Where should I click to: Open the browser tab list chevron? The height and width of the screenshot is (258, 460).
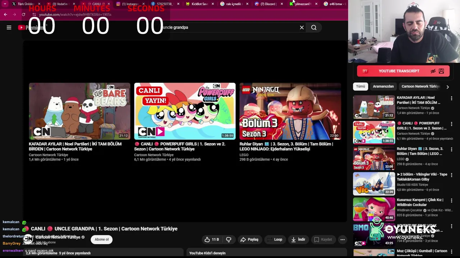[5, 4]
